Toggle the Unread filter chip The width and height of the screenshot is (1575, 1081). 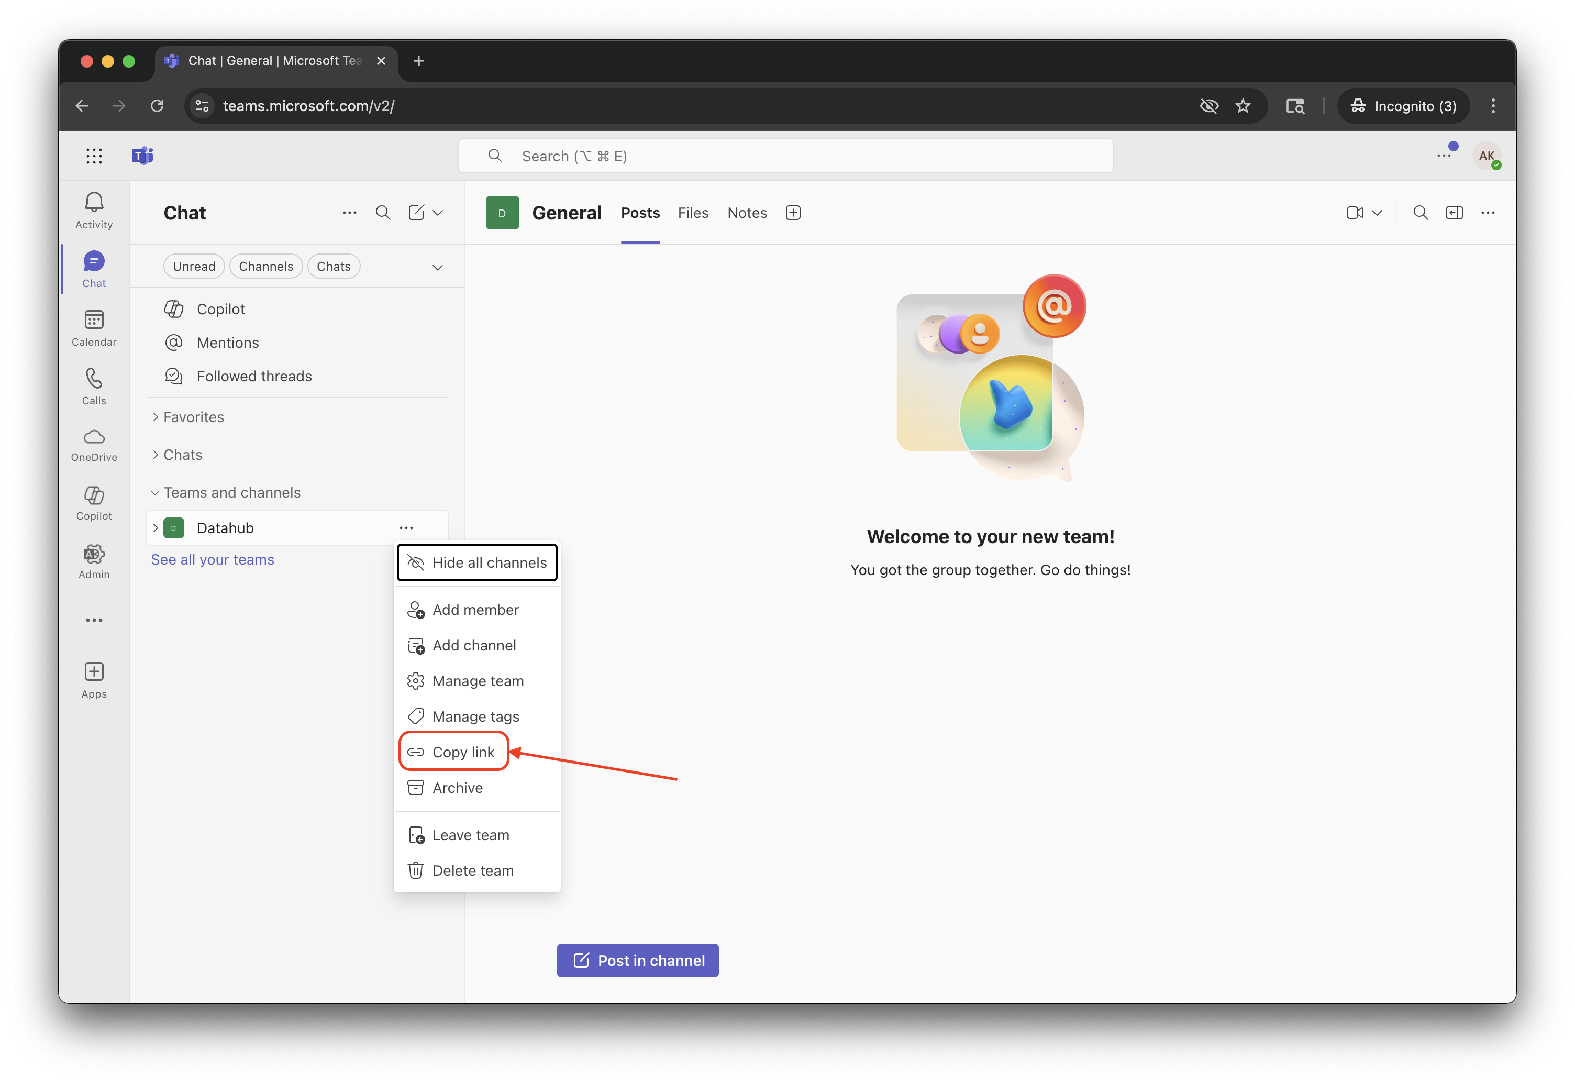(194, 267)
